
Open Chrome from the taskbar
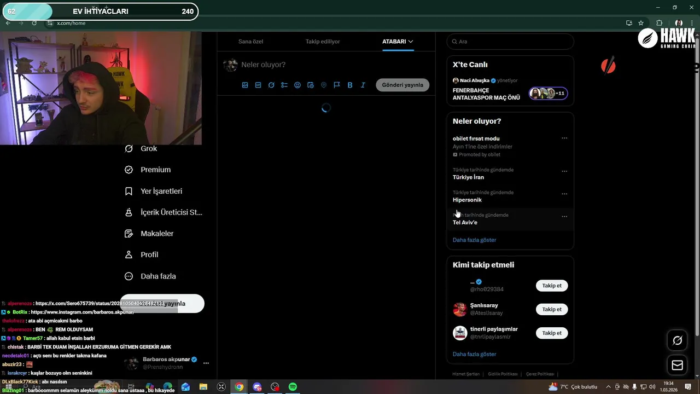click(x=239, y=387)
